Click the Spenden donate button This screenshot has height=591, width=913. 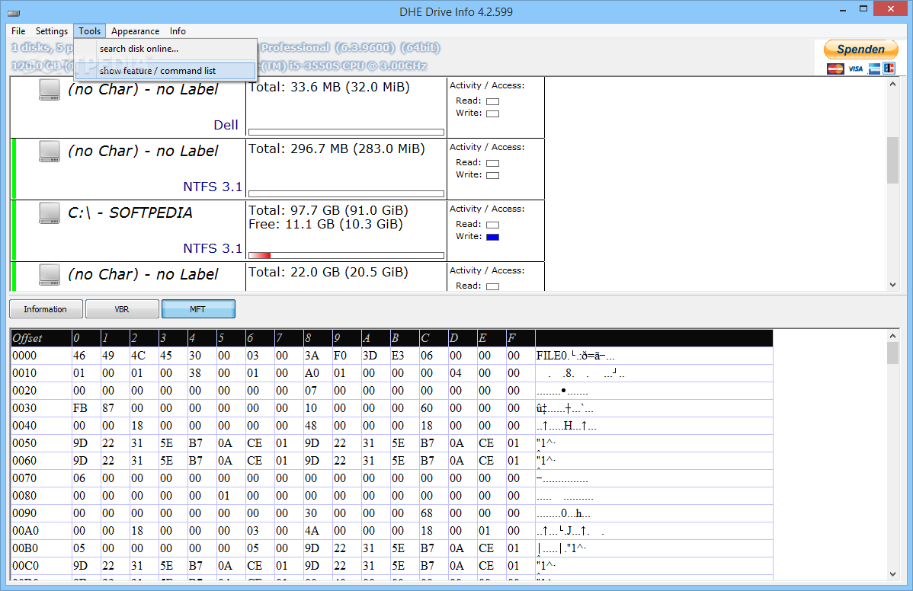pyautogui.click(x=860, y=50)
